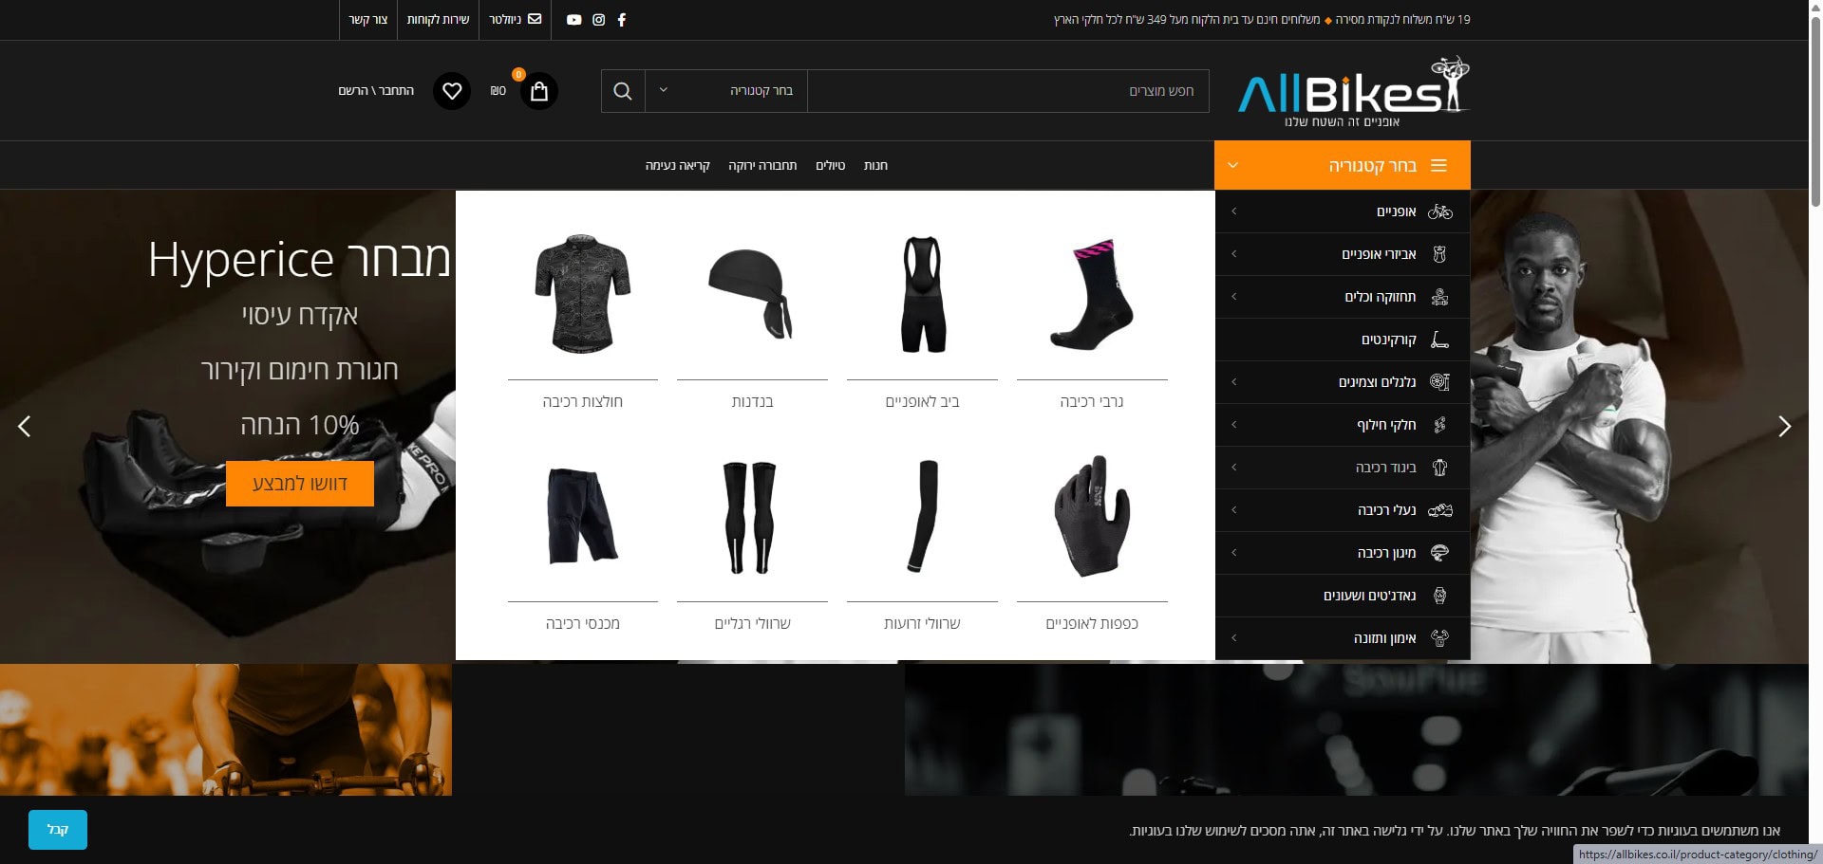Expand the מיגון רכיבה submenu arrow

pyautogui.click(x=1233, y=553)
